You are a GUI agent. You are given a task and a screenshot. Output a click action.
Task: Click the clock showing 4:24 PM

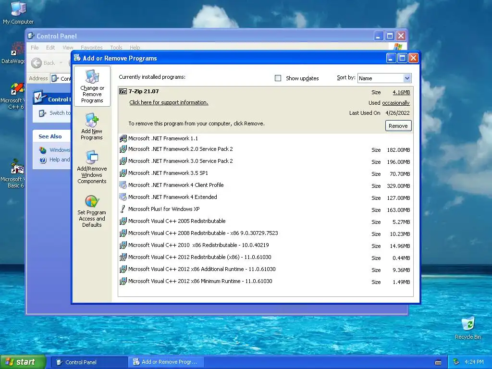pos(474,362)
